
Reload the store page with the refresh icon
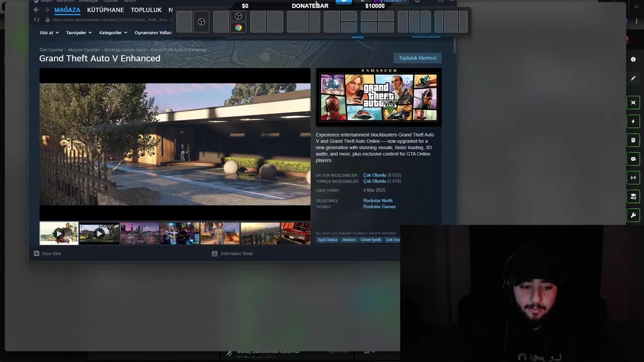pos(36,20)
